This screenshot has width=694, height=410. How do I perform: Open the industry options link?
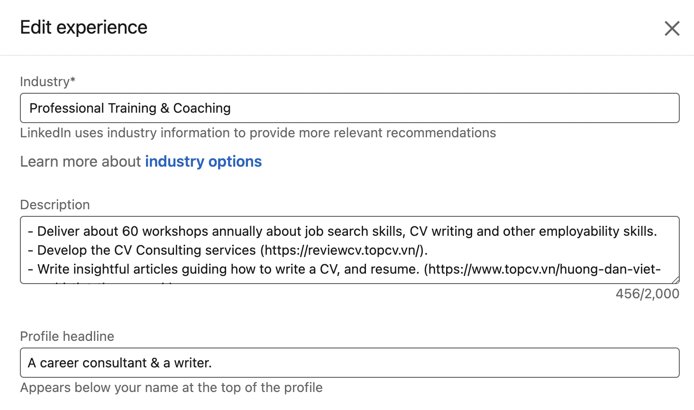pos(203,161)
